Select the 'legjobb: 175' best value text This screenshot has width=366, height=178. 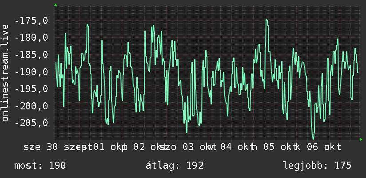pyautogui.click(x=317, y=166)
